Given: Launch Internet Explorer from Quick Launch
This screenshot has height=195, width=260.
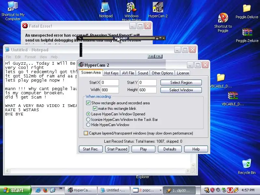Looking at the screenshot, I should pos(38,190).
